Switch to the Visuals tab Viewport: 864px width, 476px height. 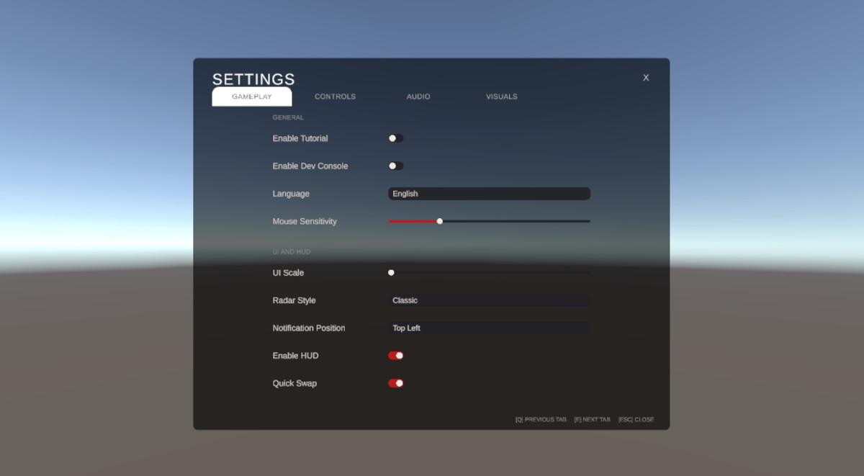coord(501,96)
